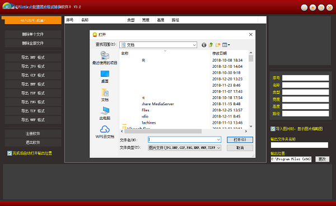Open the 文档 documents place shortcut

pos(105,95)
